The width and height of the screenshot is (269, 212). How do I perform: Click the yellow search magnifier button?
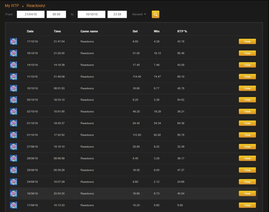coord(155,14)
